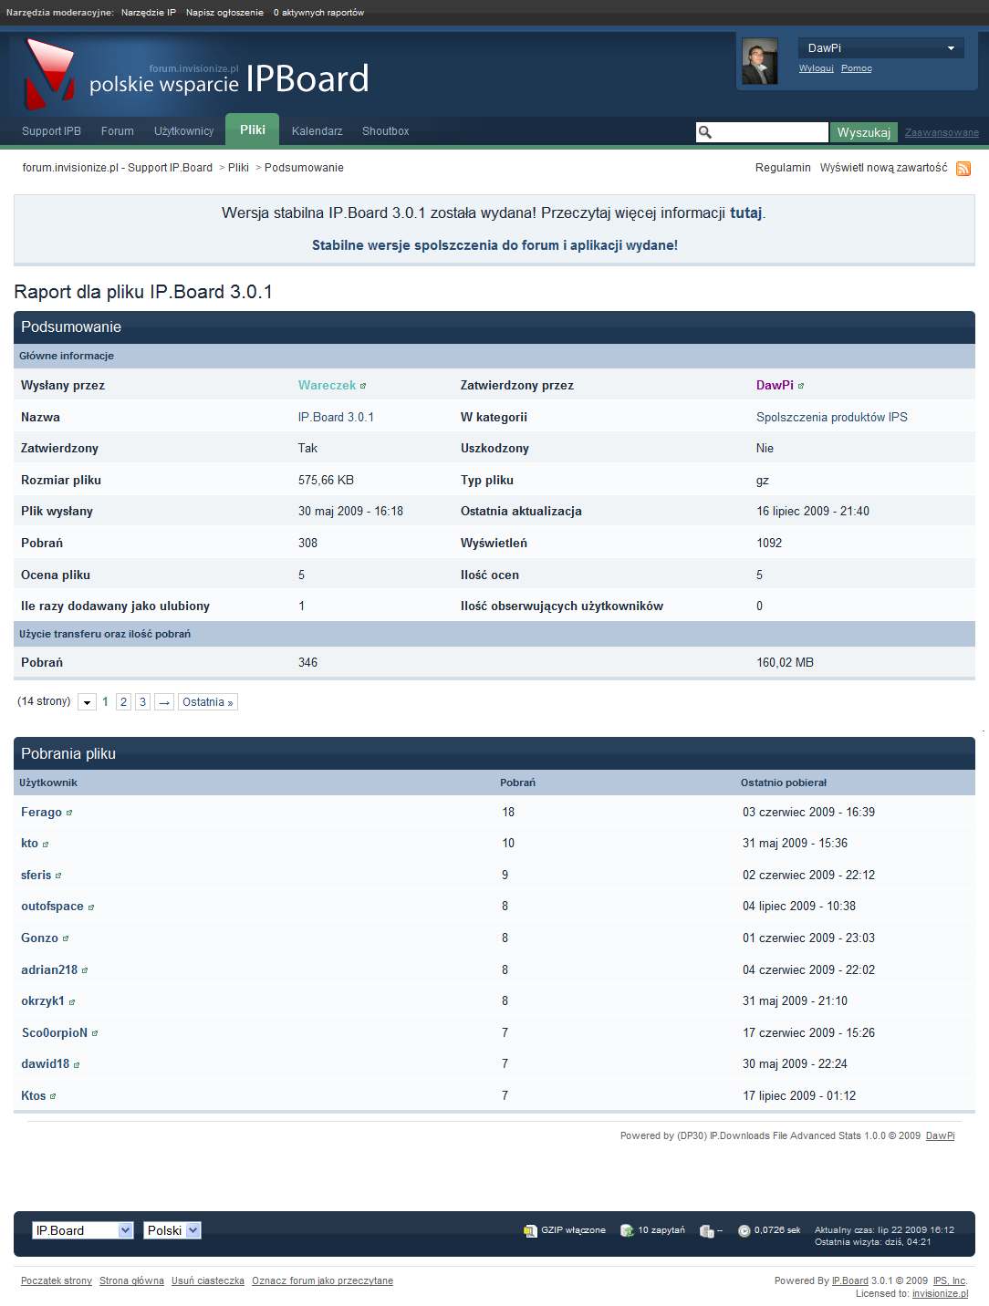Image resolution: width=989 pixels, height=1306 pixels.
Task: Open Ferago user profile link
Action: coord(41,812)
